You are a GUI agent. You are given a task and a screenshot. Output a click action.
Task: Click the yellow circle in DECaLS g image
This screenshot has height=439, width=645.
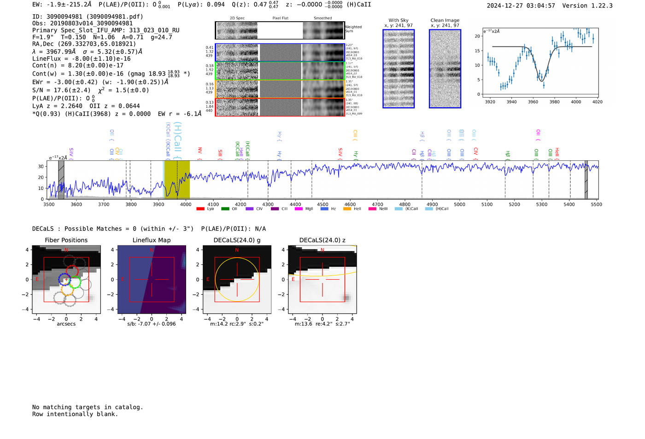click(237, 280)
